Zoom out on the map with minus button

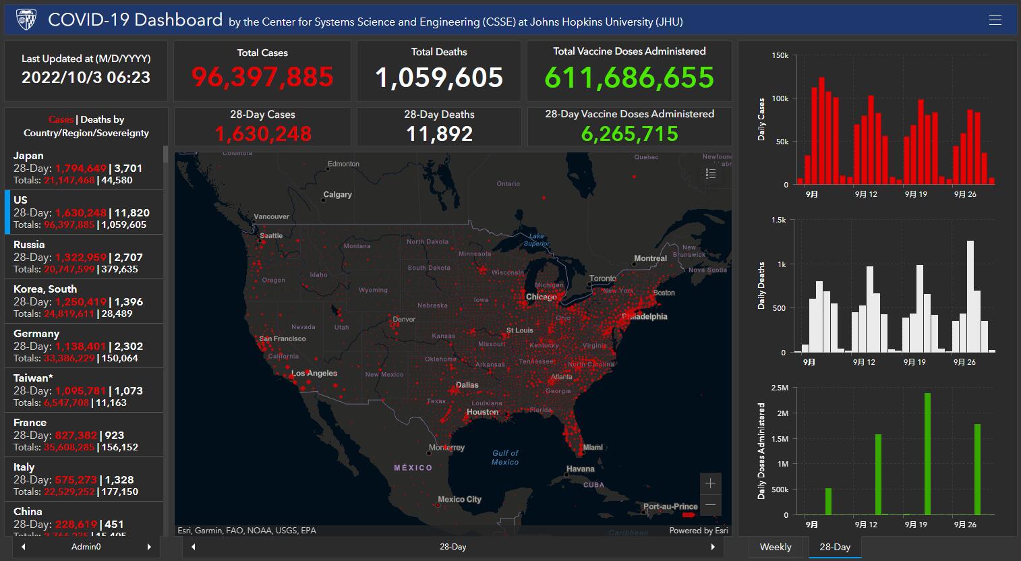coord(710,505)
